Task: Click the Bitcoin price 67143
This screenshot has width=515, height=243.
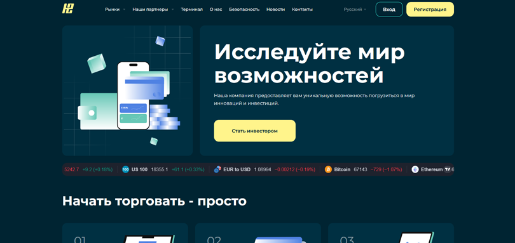Action: [x=360, y=169]
